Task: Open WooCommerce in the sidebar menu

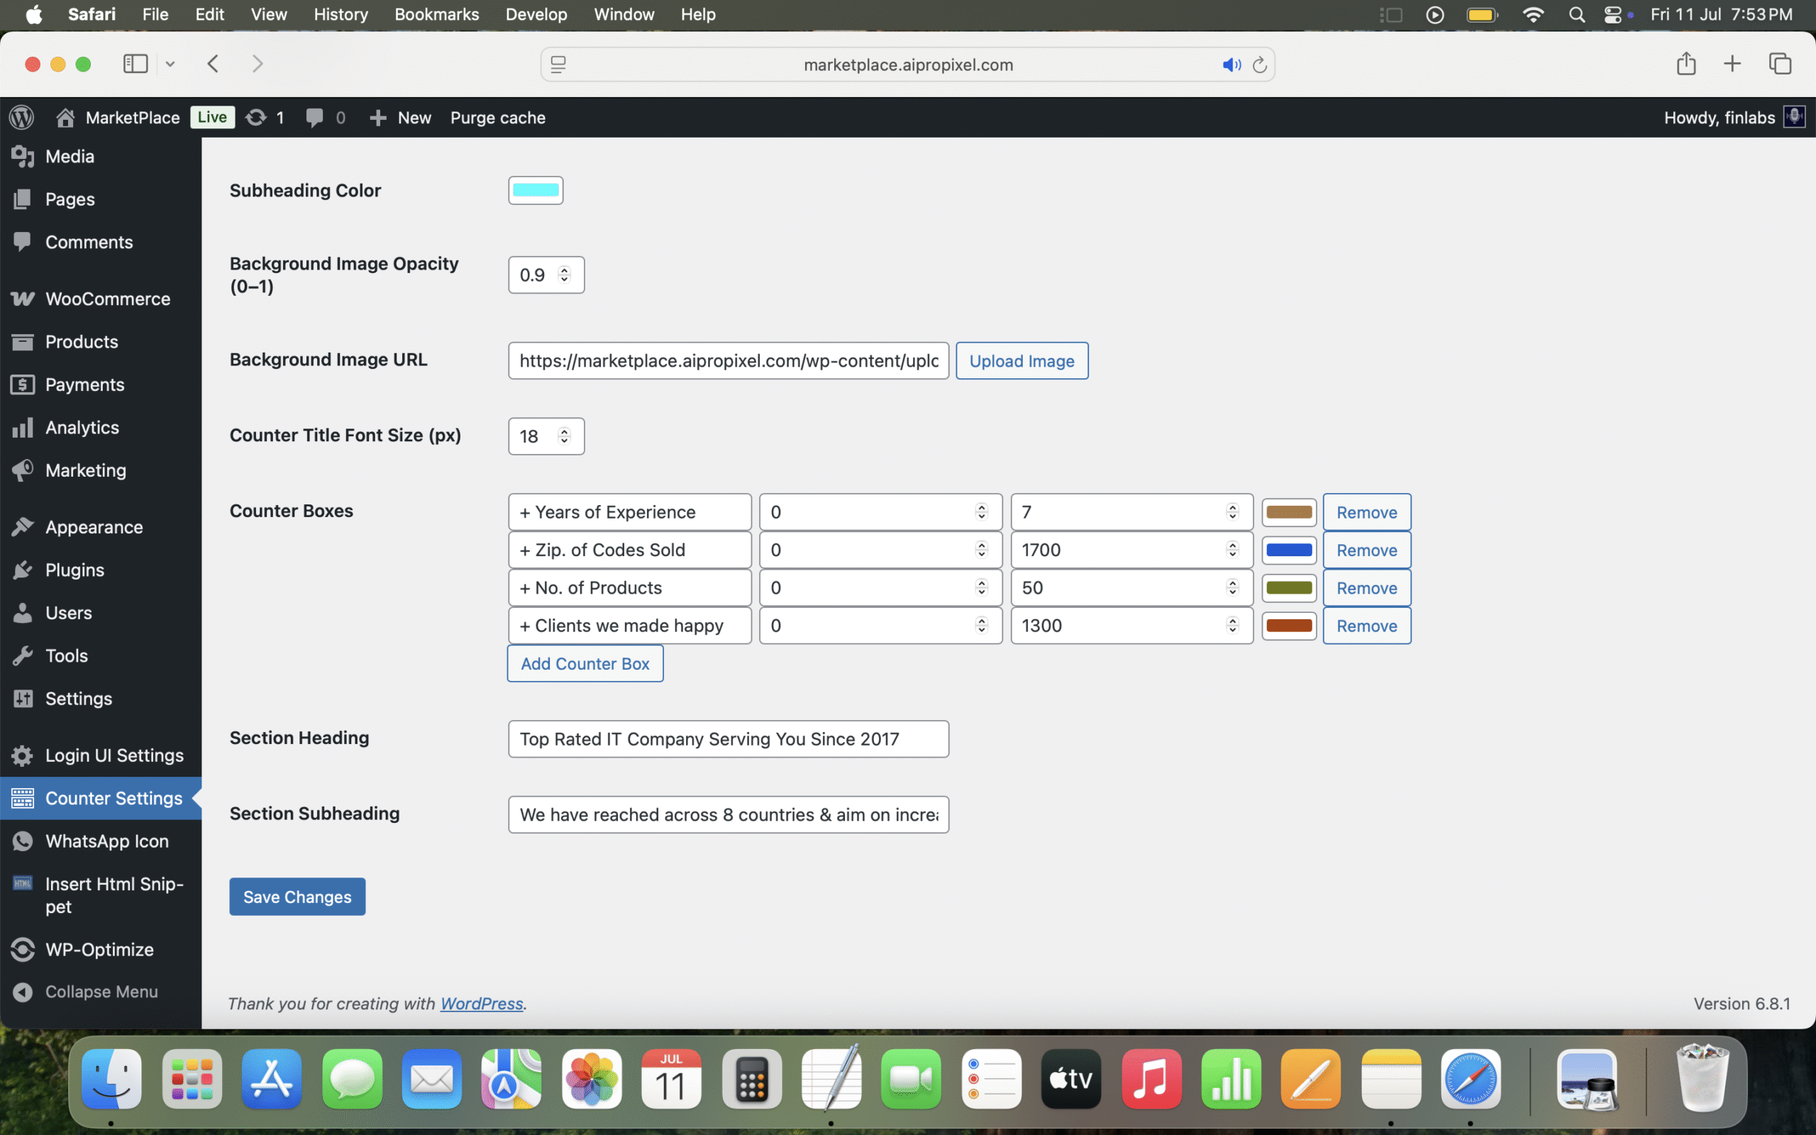Action: (x=107, y=299)
